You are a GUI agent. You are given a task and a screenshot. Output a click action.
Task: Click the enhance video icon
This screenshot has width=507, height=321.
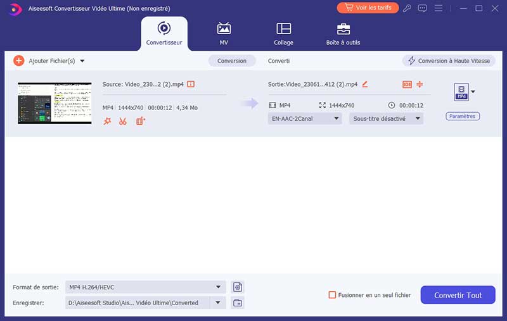pos(140,121)
